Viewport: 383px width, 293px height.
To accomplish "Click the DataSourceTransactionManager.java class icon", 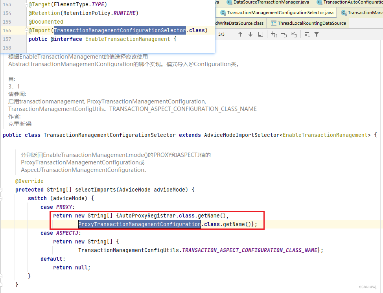I will click(x=229, y=2).
